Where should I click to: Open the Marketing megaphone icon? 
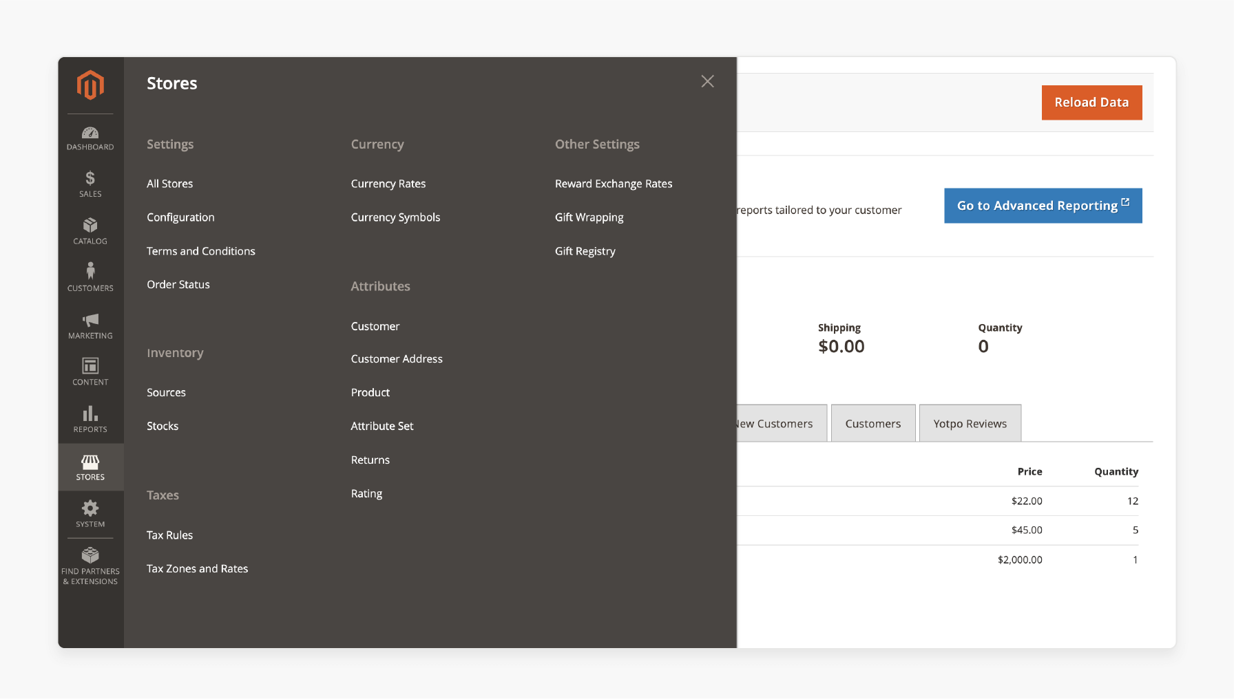(x=90, y=326)
